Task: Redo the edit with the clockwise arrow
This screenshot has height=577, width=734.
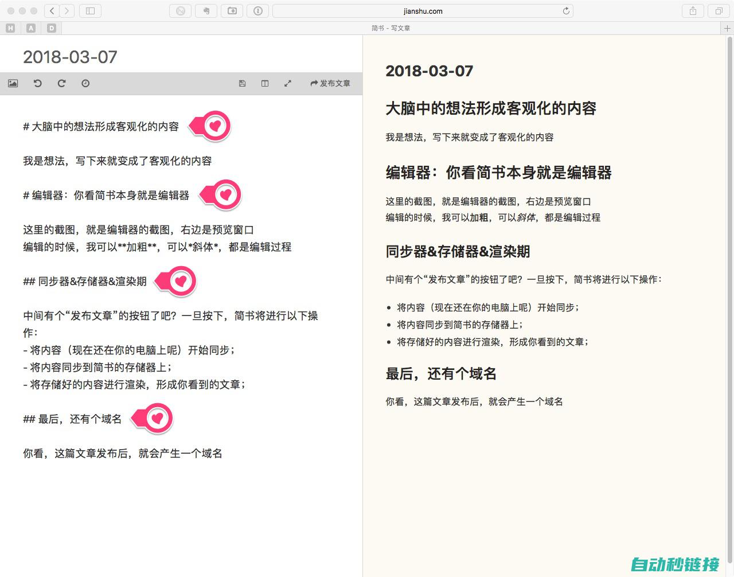Action: (x=61, y=83)
